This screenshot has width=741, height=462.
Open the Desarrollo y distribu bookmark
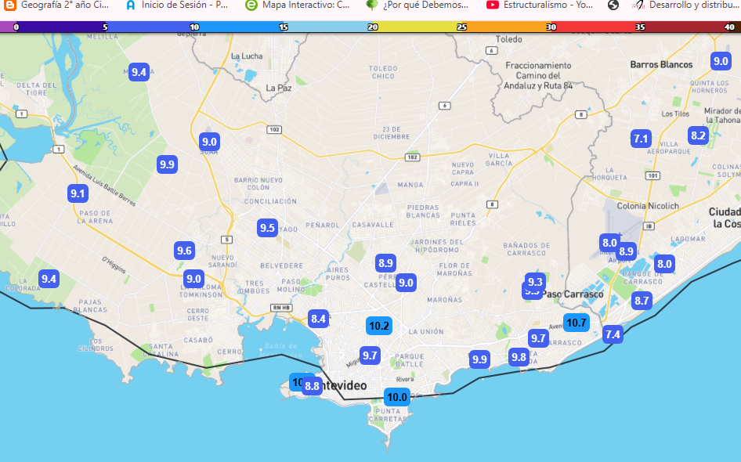[686, 5]
